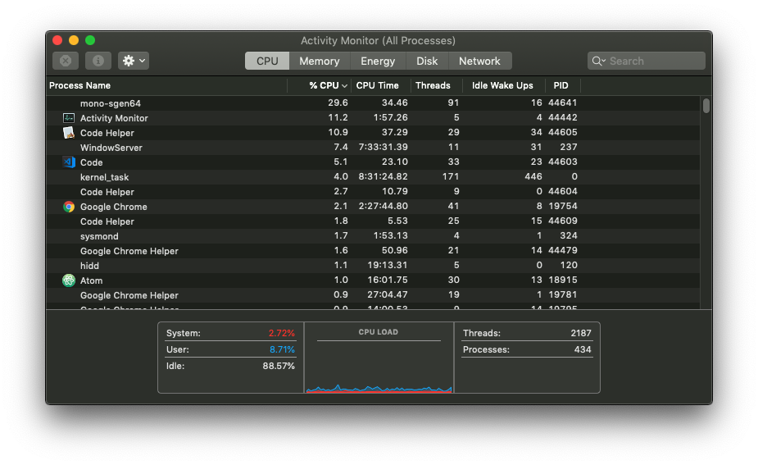This screenshot has width=758, height=465.
Task: Switch to the Network tab
Action: pyautogui.click(x=479, y=61)
